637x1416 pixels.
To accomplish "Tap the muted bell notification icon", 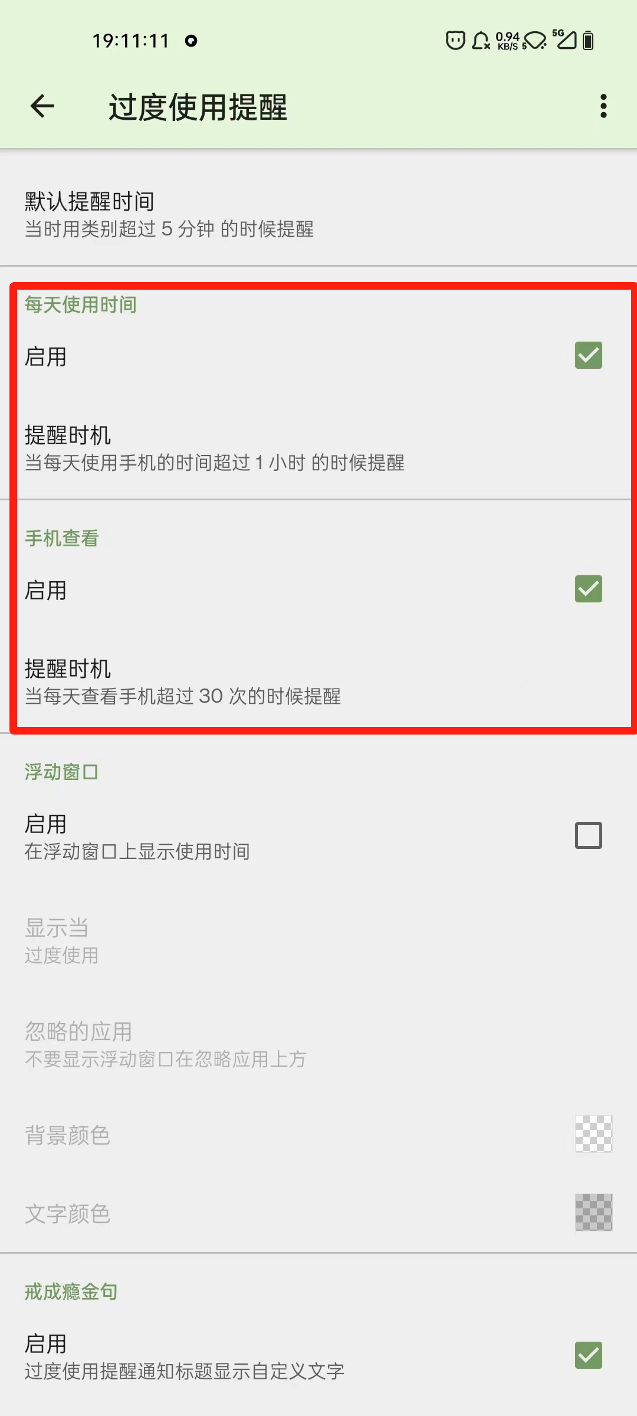I will [x=481, y=40].
